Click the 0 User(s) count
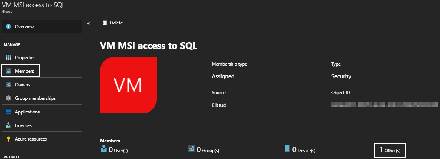The height and width of the screenshot is (159, 440). point(118,150)
